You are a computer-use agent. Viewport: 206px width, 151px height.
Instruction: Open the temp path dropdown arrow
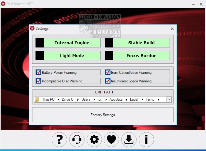pos(169,100)
